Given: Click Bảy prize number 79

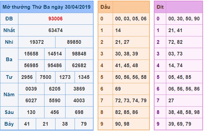Looking at the screenshot, I should tap(84, 124).
